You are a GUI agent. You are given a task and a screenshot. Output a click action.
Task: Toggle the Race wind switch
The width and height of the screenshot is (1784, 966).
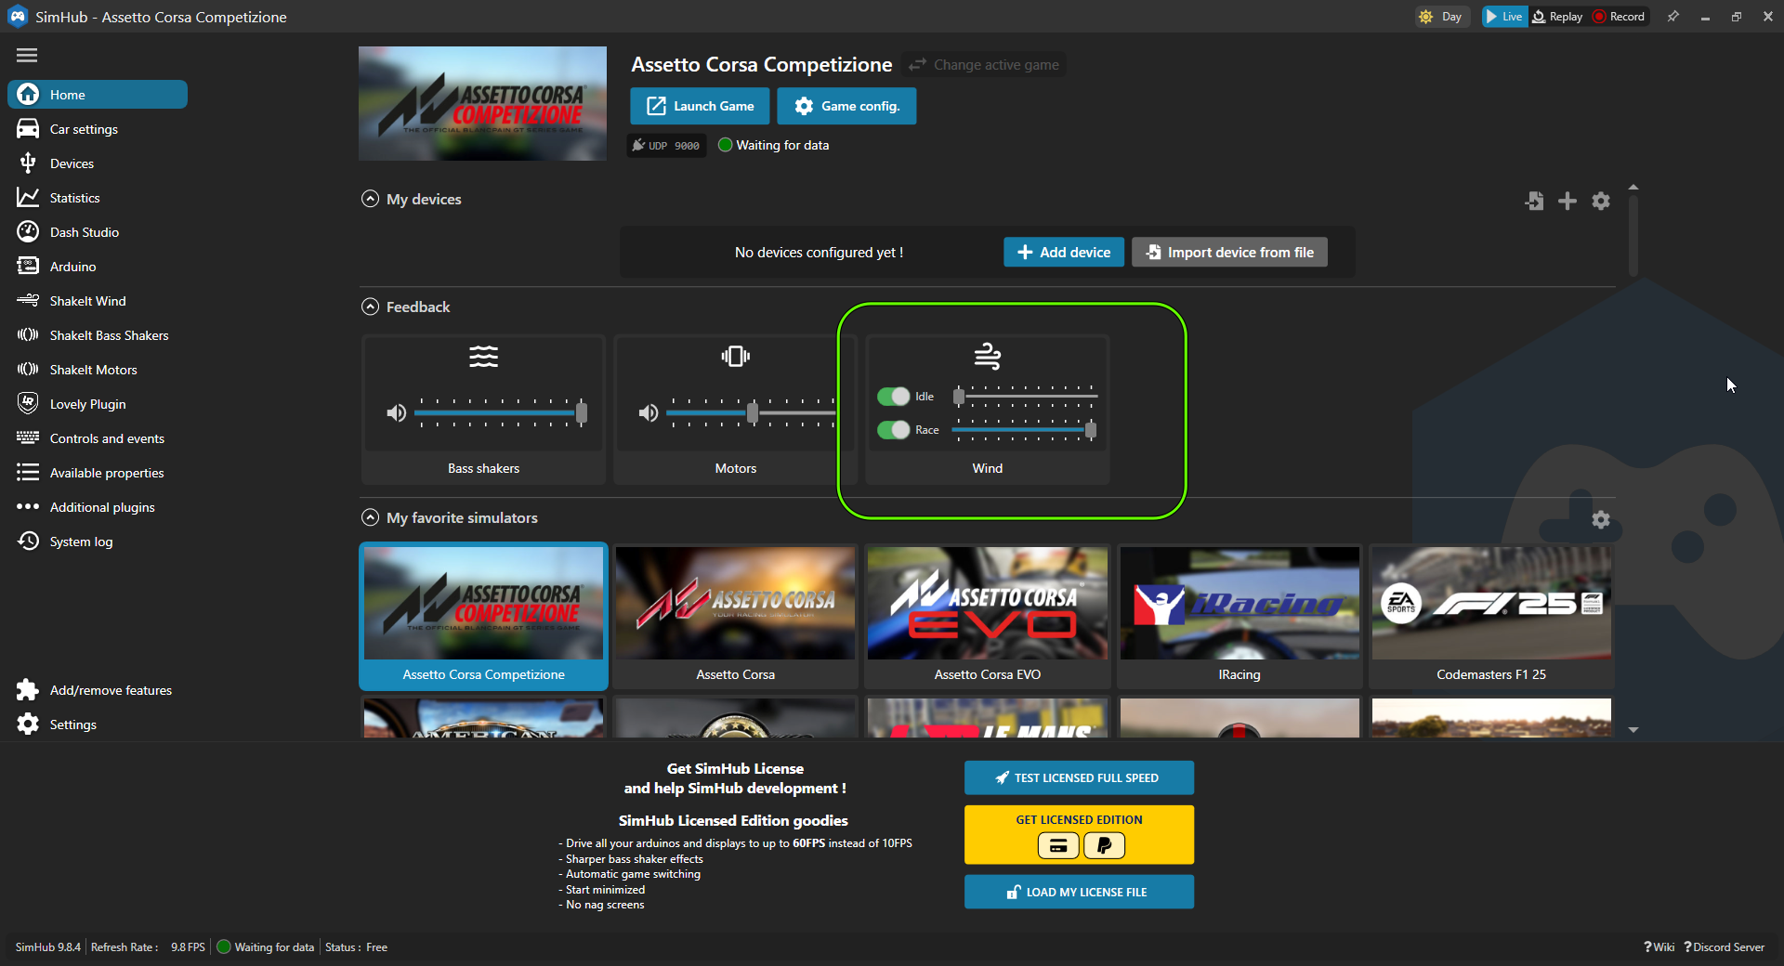(894, 430)
